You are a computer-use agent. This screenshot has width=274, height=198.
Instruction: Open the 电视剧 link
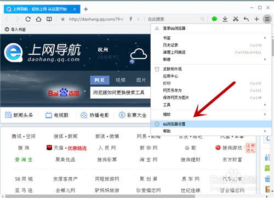pyautogui.click(x=56, y=115)
